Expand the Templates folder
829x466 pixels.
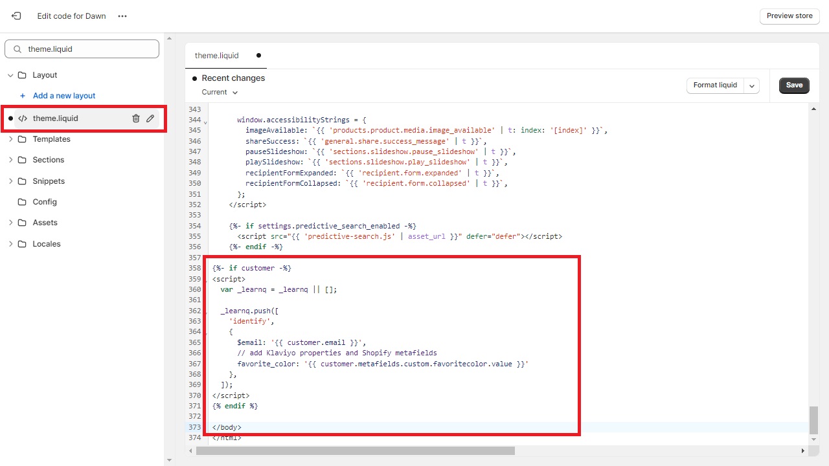(x=10, y=139)
